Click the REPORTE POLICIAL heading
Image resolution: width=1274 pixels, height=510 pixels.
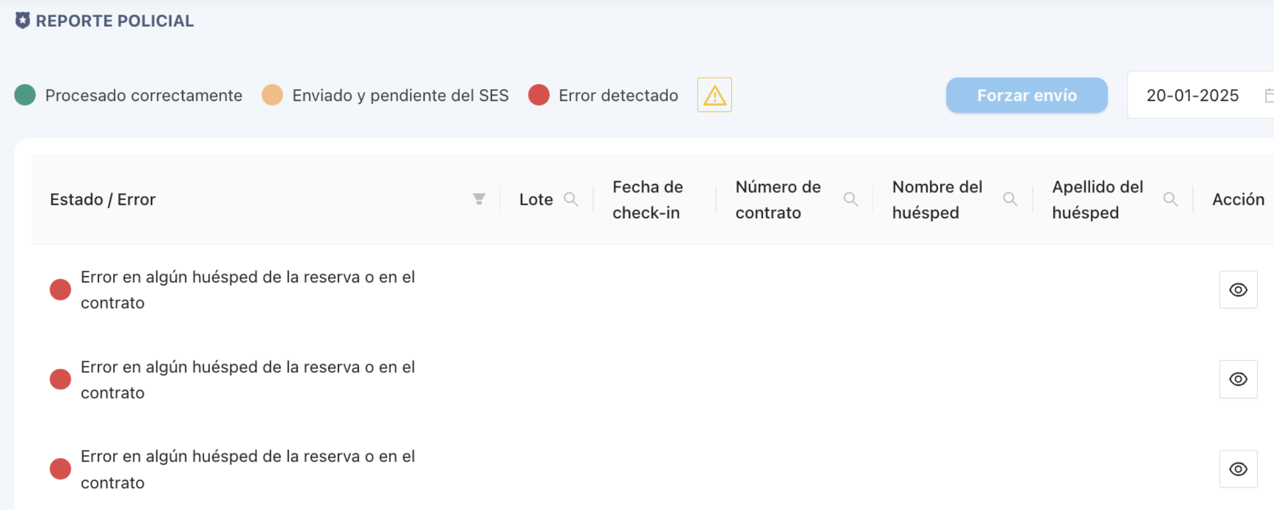115,21
